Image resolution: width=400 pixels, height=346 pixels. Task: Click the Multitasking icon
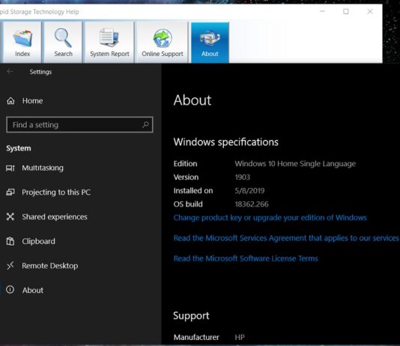10,168
